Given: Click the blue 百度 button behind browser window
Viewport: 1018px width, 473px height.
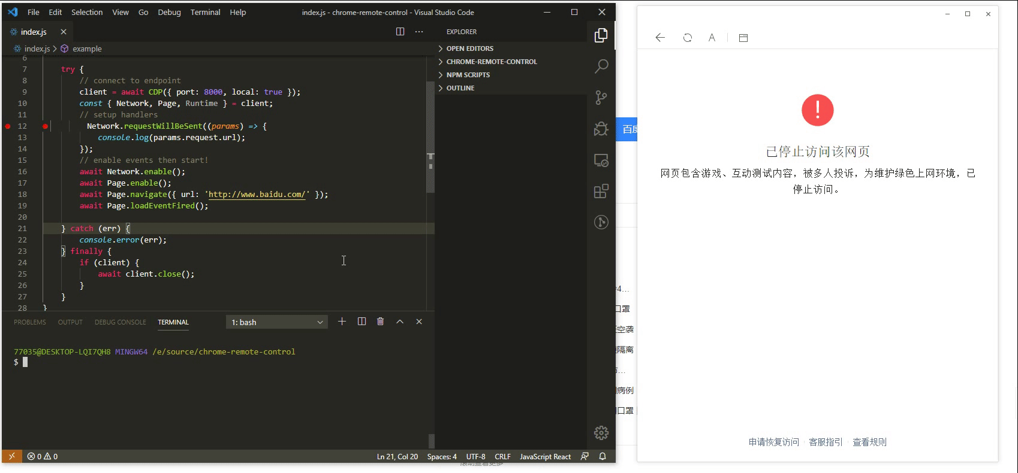Looking at the screenshot, I should coord(627,129).
